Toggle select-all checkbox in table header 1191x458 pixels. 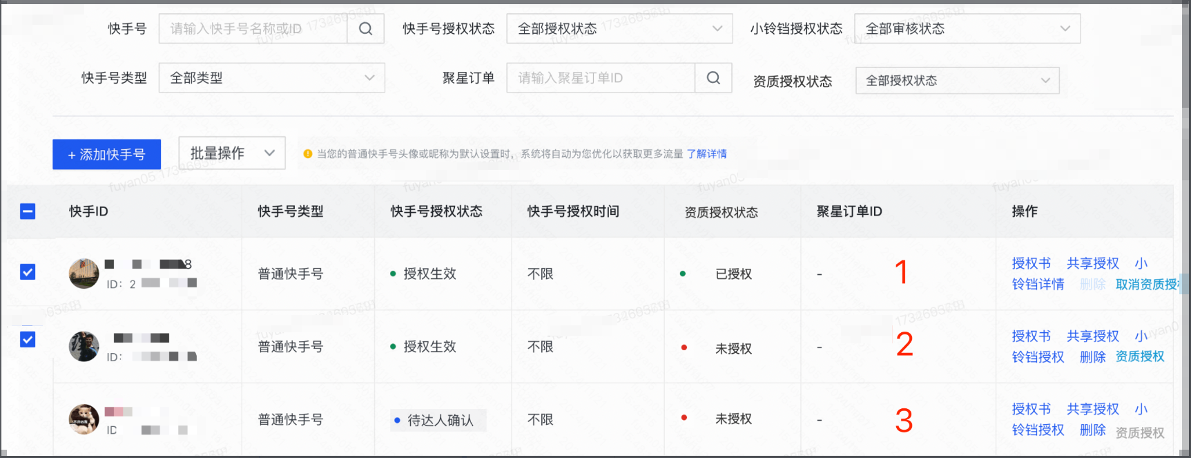coord(28,211)
